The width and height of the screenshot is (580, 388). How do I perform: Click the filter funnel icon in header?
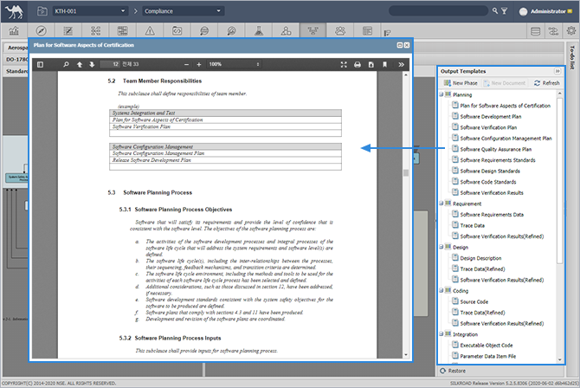[504, 11]
